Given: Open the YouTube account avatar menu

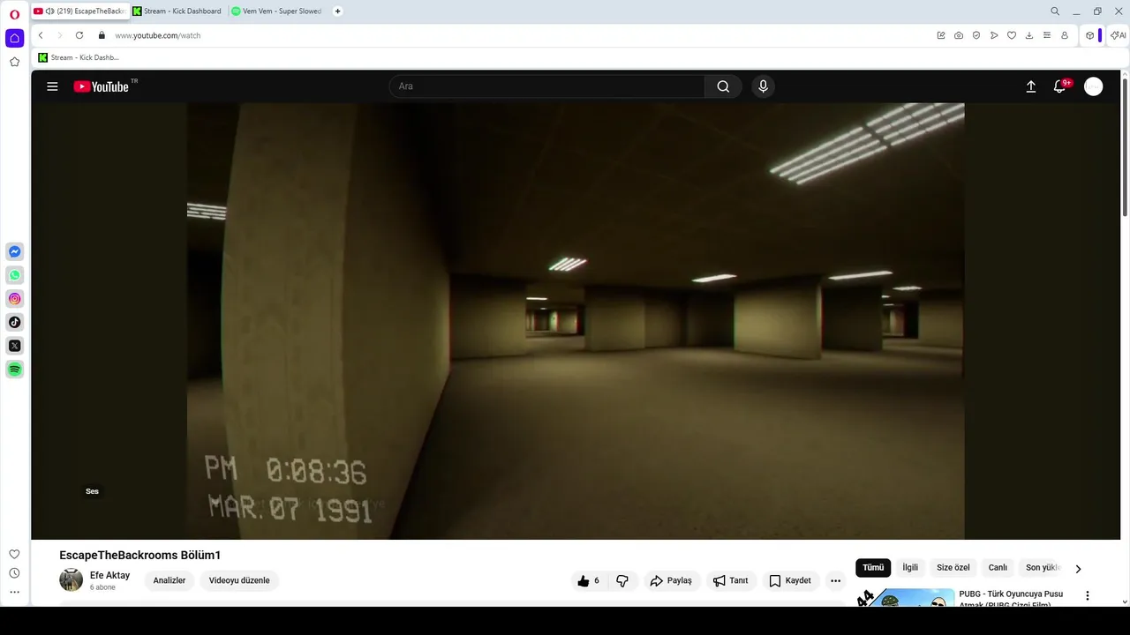Looking at the screenshot, I should pos(1093,86).
